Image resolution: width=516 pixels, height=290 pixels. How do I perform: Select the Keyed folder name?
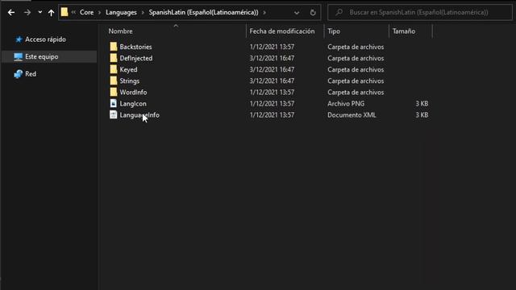(x=128, y=70)
